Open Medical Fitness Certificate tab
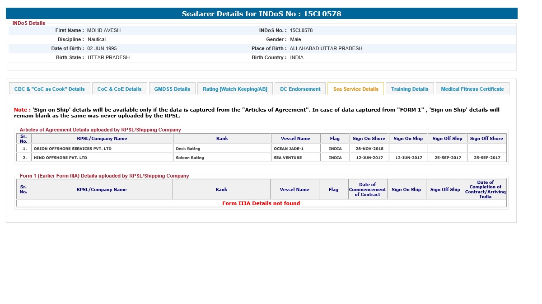542x304 pixels. point(472,89)
